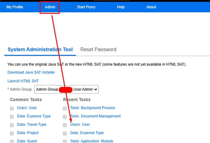The width and height of the screenshot is (210, 143).
Task: Open Data: Guest under Common Tasks
Action: 27,141
